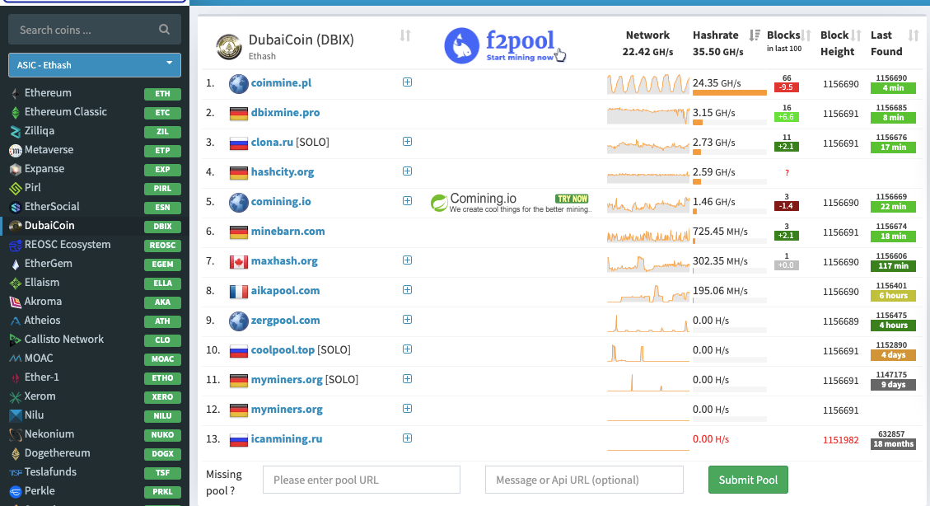Click the Russian flag beside icanmining.ru
Image resolution: width=930 pixels, height=506 pixels.
coord(238,439)
